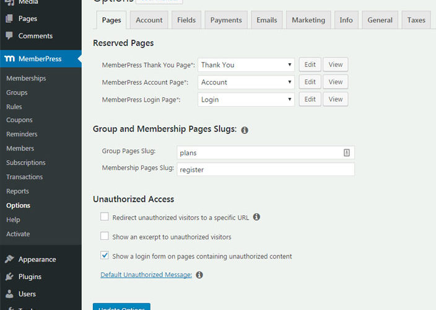Switch to the Emails tab
This screenshot has width=436, height=310.
267,20
